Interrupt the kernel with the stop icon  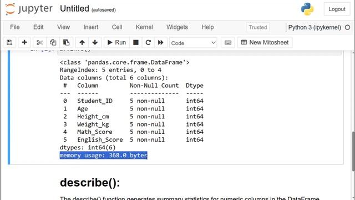point(135,42)
